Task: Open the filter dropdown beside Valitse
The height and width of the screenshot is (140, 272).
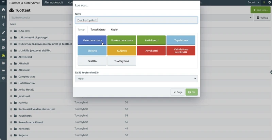Action: pyautogui.click(x=251, y=18)
